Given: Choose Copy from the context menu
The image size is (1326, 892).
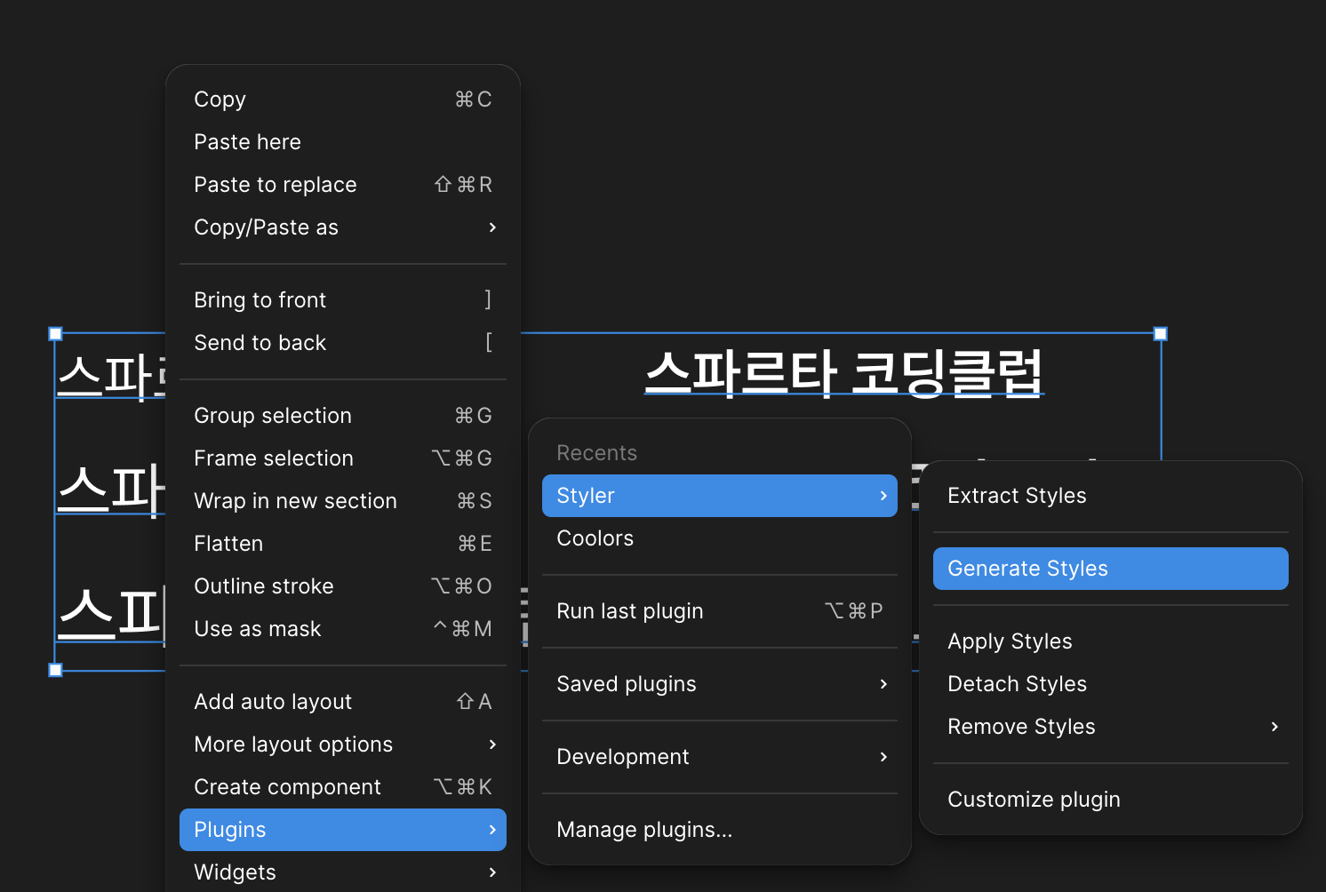Looking at the screenshot, I should tap(343, 100).
